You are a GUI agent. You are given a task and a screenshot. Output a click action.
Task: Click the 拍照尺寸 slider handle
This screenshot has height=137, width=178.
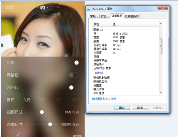(42, 112)
